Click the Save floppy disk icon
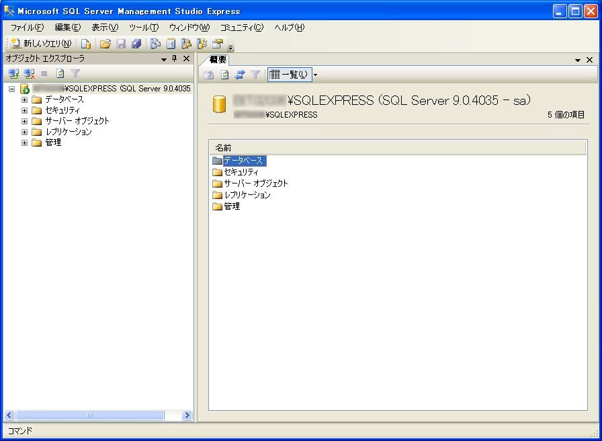 (x=121, y=44)
